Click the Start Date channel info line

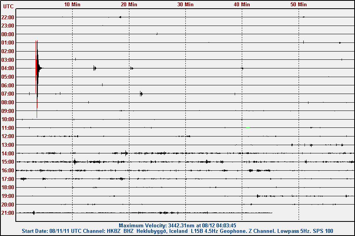tap(177, 231)
